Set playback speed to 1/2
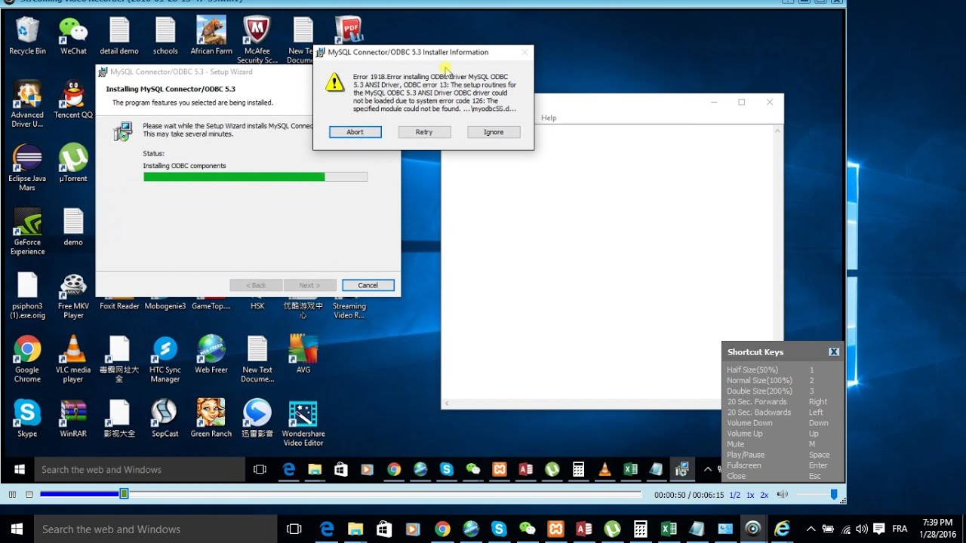This screenshot has width=966, height=543. tap(734, 495)
